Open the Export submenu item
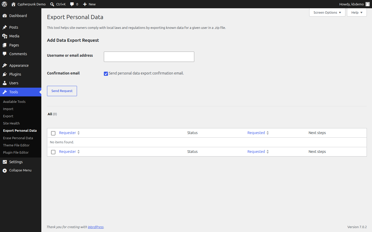372x232 pixels. click(x=8, y=116)
